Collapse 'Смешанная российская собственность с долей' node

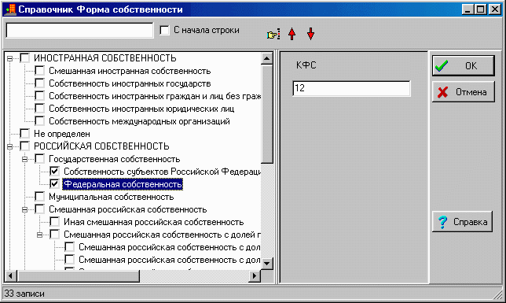tap(39, 235)
